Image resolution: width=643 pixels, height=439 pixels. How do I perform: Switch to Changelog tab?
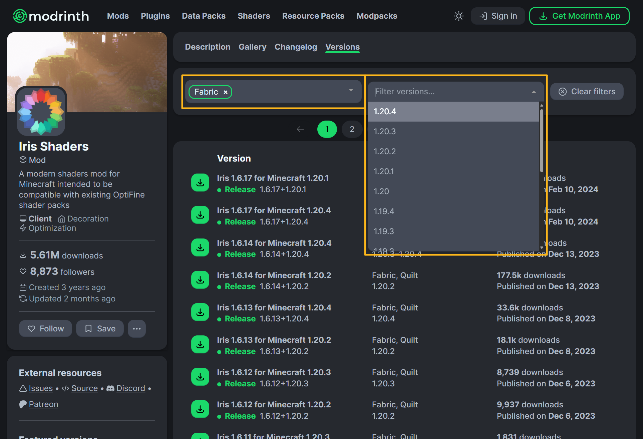tap(296, 47)
